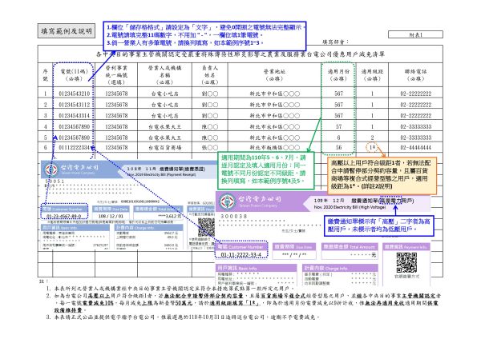The width and height of the screenshot is (481, 339).
Task: Click green note box about 適用期間為110年5、6、7月
Action: point(266,171)
